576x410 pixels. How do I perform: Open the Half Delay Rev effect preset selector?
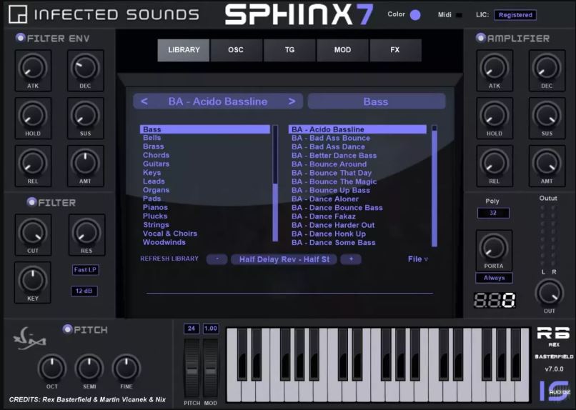point(284,259)
